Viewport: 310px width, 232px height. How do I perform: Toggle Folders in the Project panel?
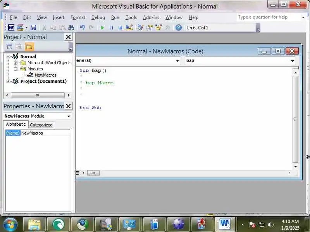pyautogui.click(x=29, y=47)
